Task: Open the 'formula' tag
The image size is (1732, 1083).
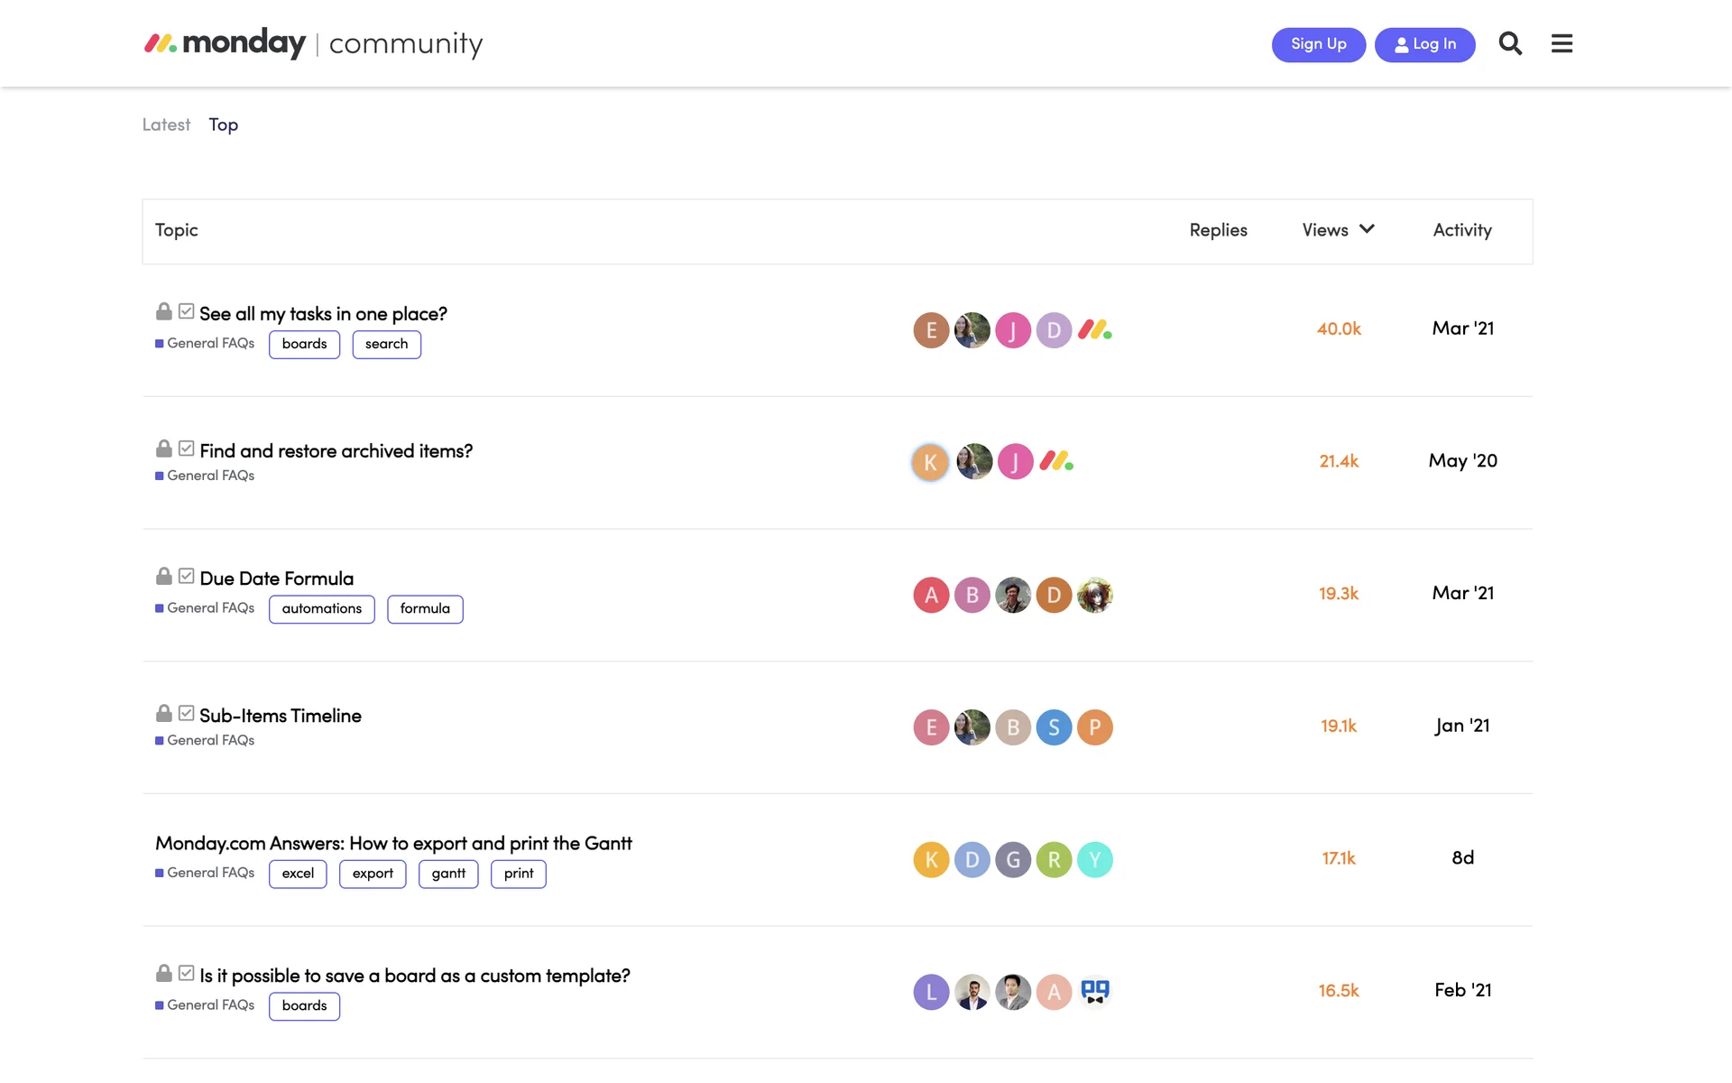Action: point(425,609)
